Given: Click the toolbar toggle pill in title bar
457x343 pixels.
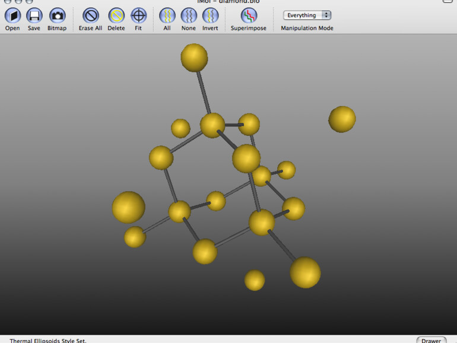Looking at the screenshot, I should [446, 1].
